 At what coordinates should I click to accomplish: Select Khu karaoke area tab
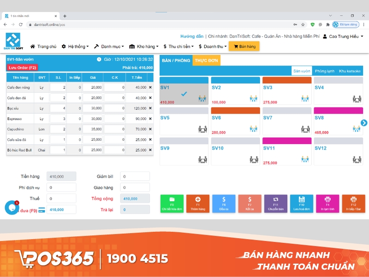[350, 71]
